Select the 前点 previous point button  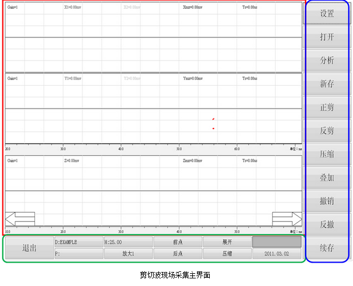point(178,242)
